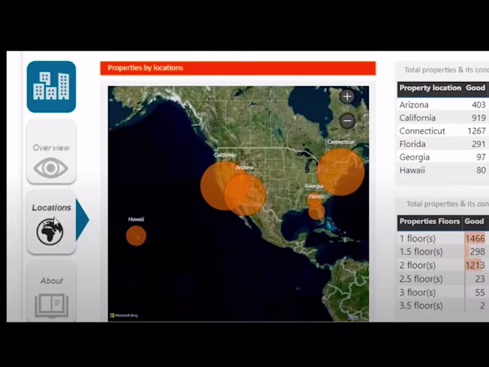
Task: Select the Hawaii bubble on the map
Action: click(x=136, y=235)
